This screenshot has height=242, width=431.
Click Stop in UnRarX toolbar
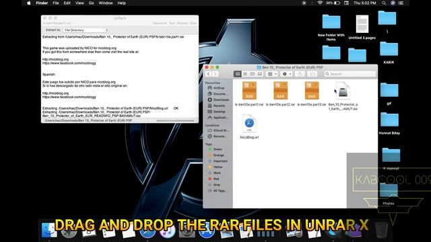pyautogui.click(x=193, y=24)
